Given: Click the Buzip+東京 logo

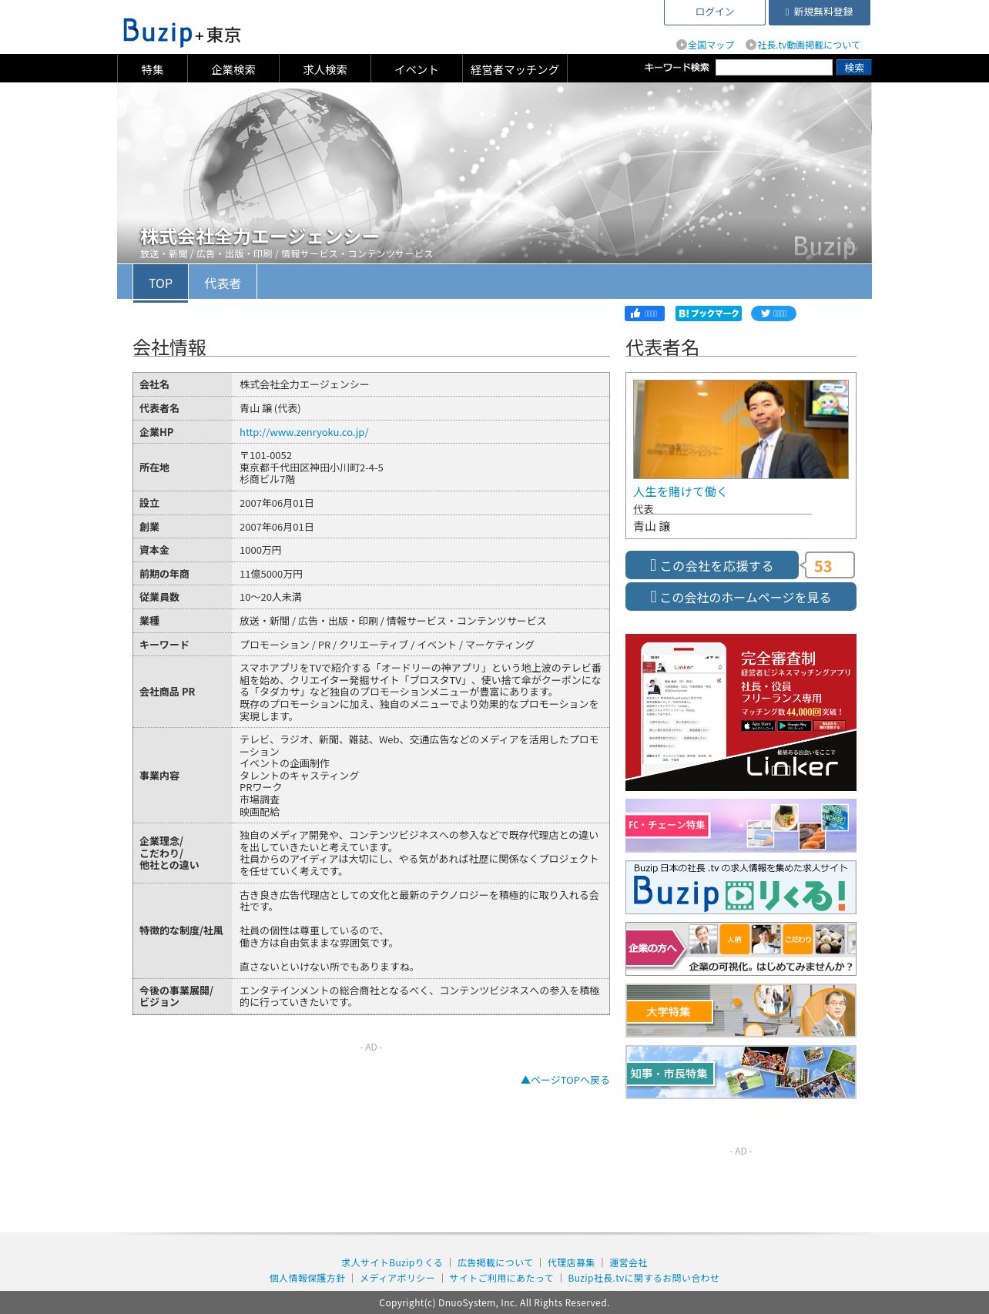Looking at the screenshot, I should [x=182, y=32].
